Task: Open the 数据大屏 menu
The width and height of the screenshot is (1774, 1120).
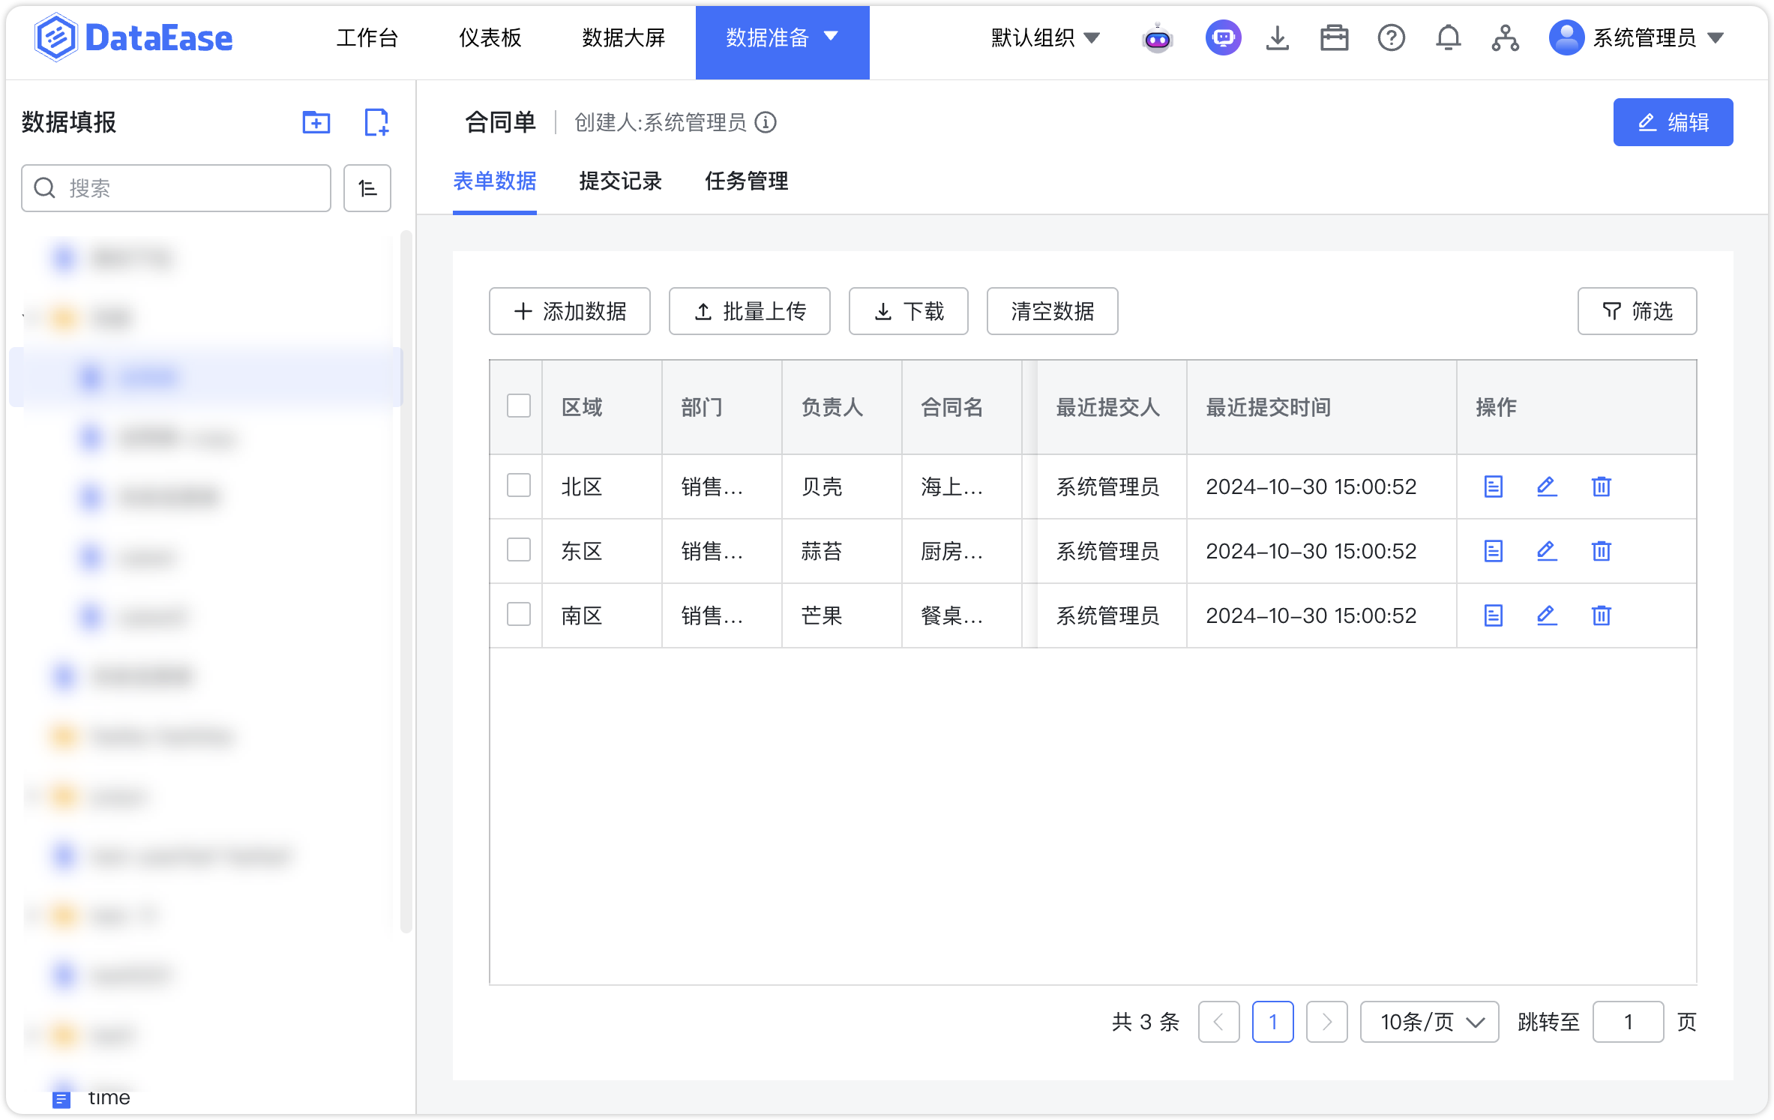Action: (x=624, y=37)
